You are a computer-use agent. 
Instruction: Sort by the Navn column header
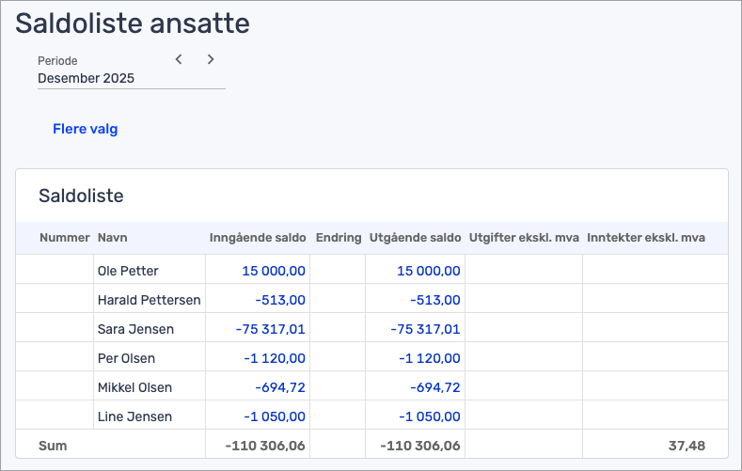pyautogui.click(x=112, y=238)
